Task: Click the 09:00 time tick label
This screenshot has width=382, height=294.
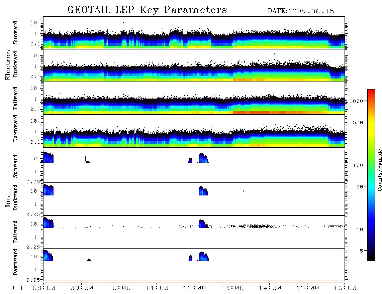Action: point(82,288)
